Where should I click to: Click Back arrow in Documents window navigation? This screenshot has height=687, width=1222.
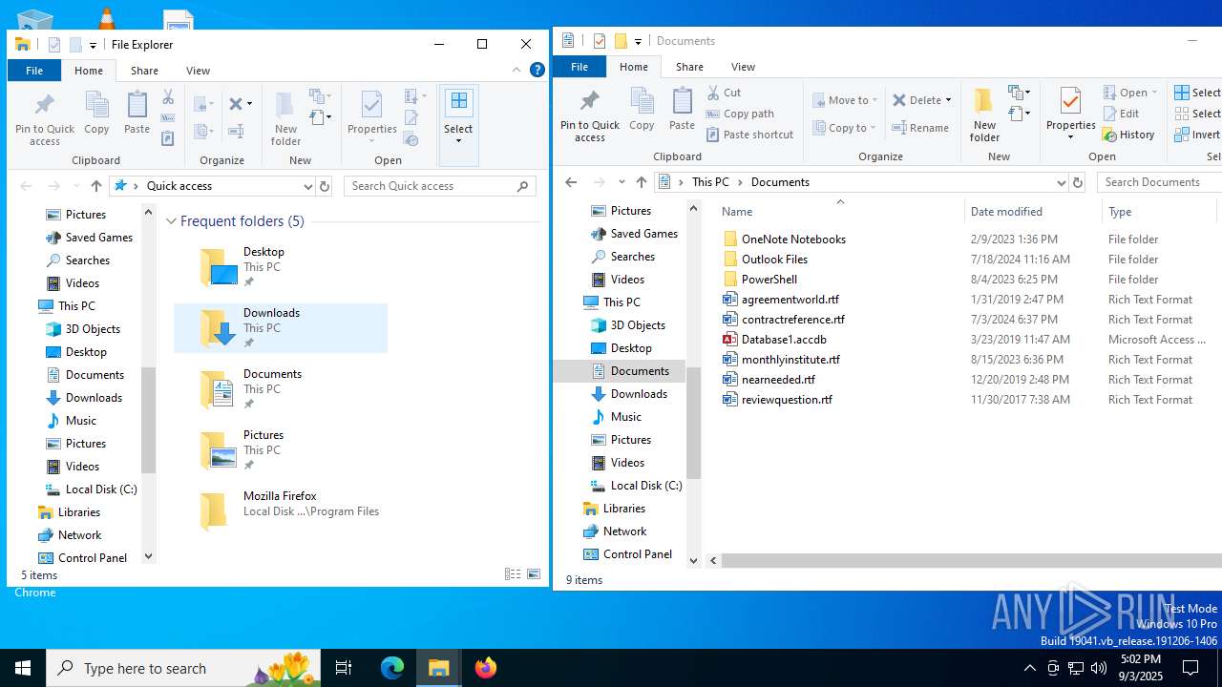coord(571,182)
